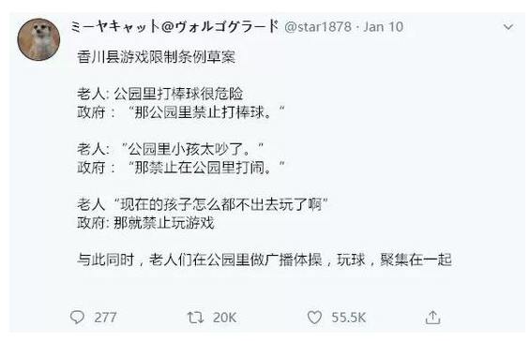Like the tweet with the heart icon
The height and width of the screenshot is (341, 530).
point(314,318)
